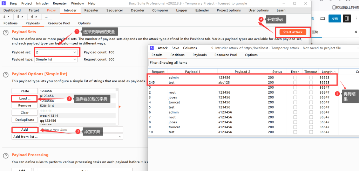The width and height of the screenshot is (359, 171).
Task: Open the Help menu
Action: pyautogui.click(x=92, y=4)
